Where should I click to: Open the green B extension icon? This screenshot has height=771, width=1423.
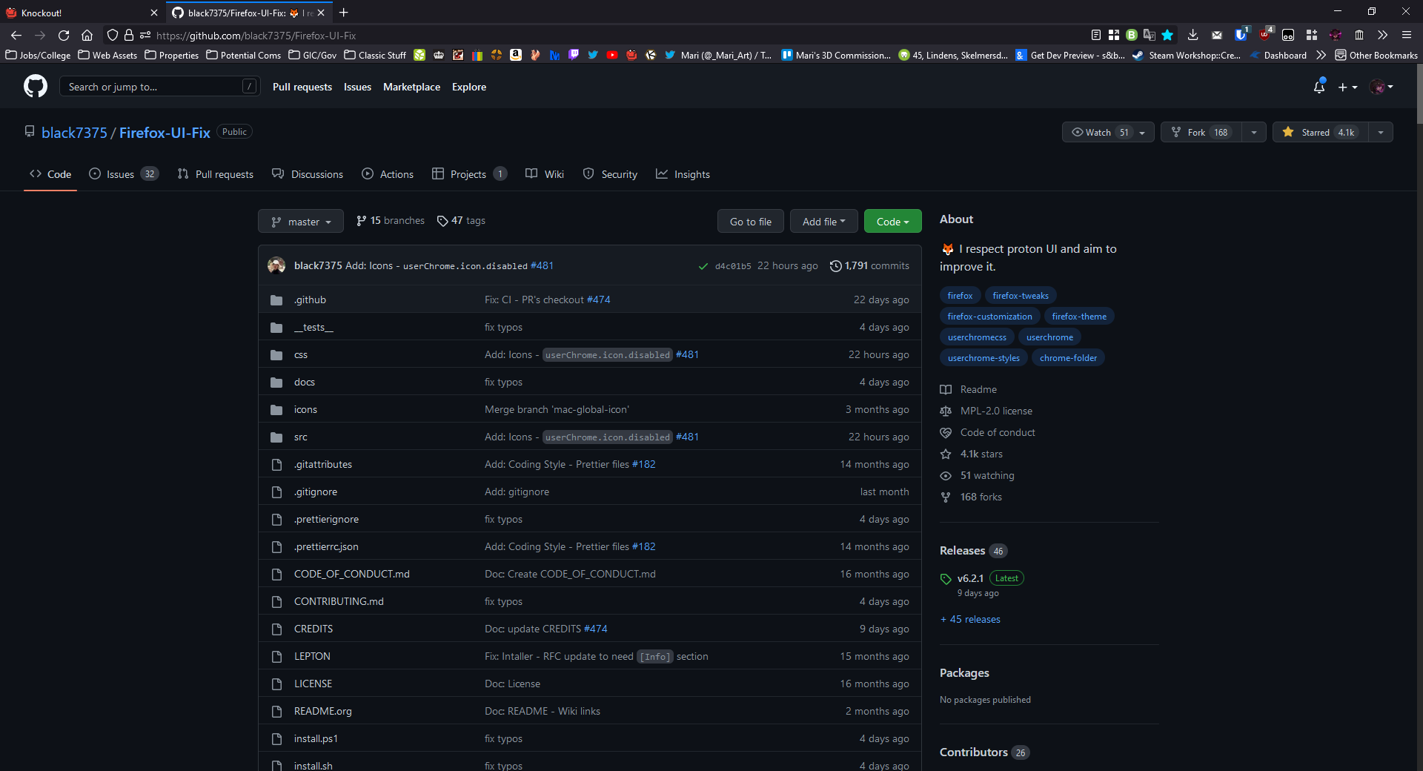pos(1132,35)
